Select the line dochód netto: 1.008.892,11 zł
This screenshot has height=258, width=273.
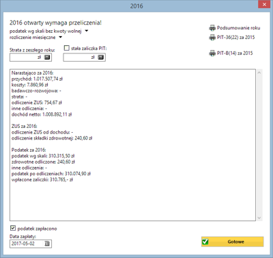click(x=42, y=114)
